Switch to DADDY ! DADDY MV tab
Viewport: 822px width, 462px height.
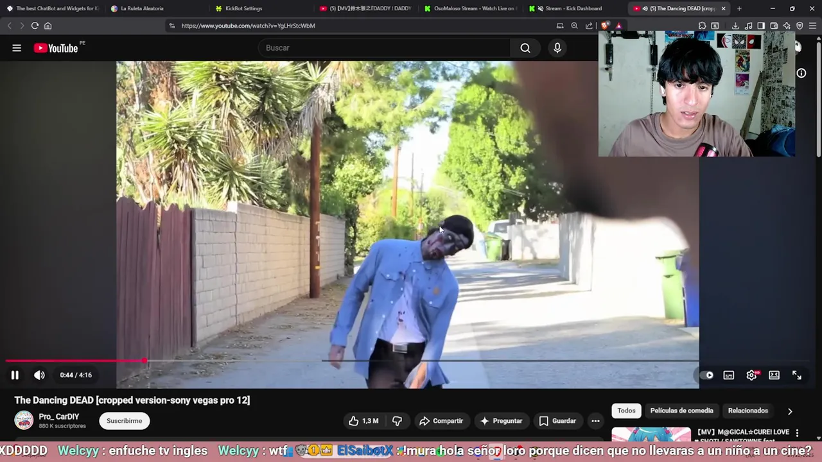tap(366, 8)
